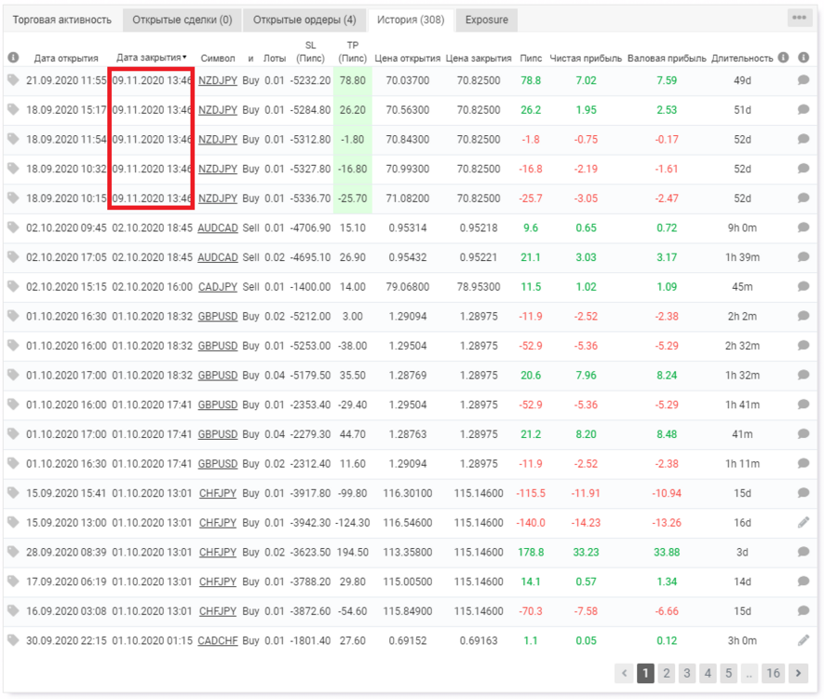Click tag icon of 30.09.2020 22:15 CADCHF trade
Image resolution: width=824 pixels, height=699 pixels.
(13, 640)
